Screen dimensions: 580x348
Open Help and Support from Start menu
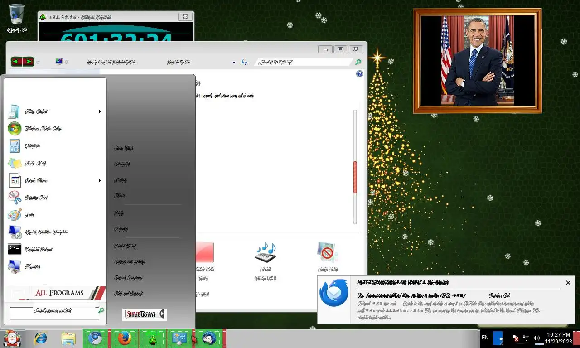(x=129, y=294)
